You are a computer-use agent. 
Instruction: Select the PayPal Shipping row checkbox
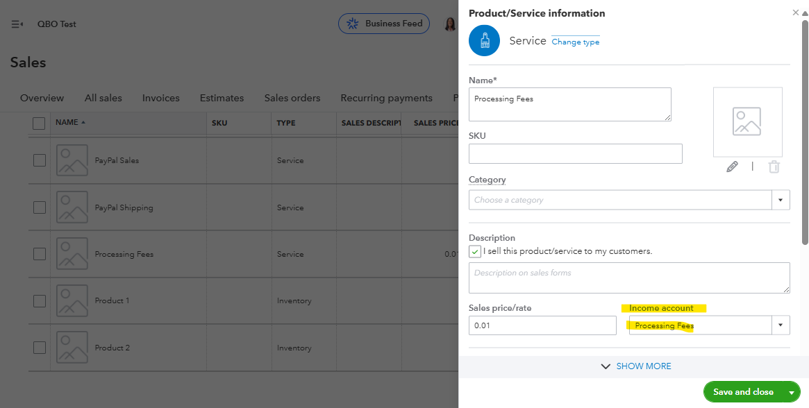tap(40, 207)
